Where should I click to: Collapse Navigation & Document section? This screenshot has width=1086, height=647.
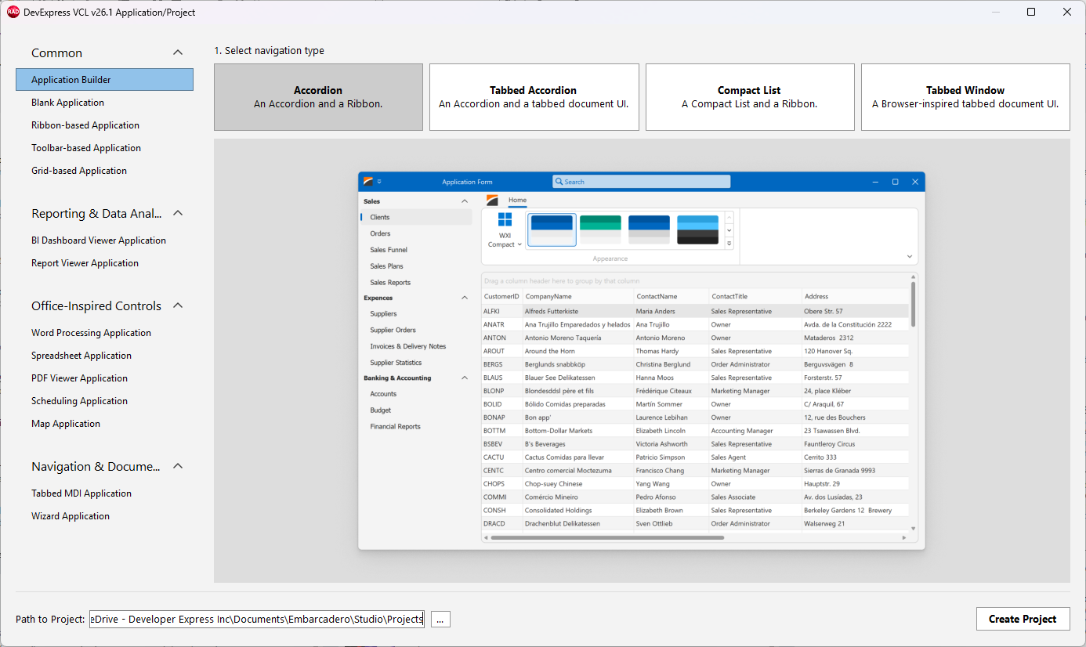pyautogui.click(x=178, y=466)
